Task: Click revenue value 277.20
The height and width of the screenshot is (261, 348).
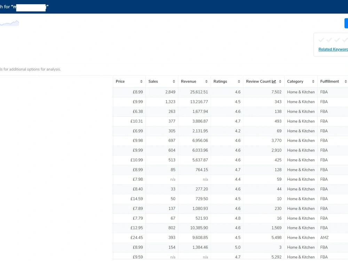Action: [201, 189]
